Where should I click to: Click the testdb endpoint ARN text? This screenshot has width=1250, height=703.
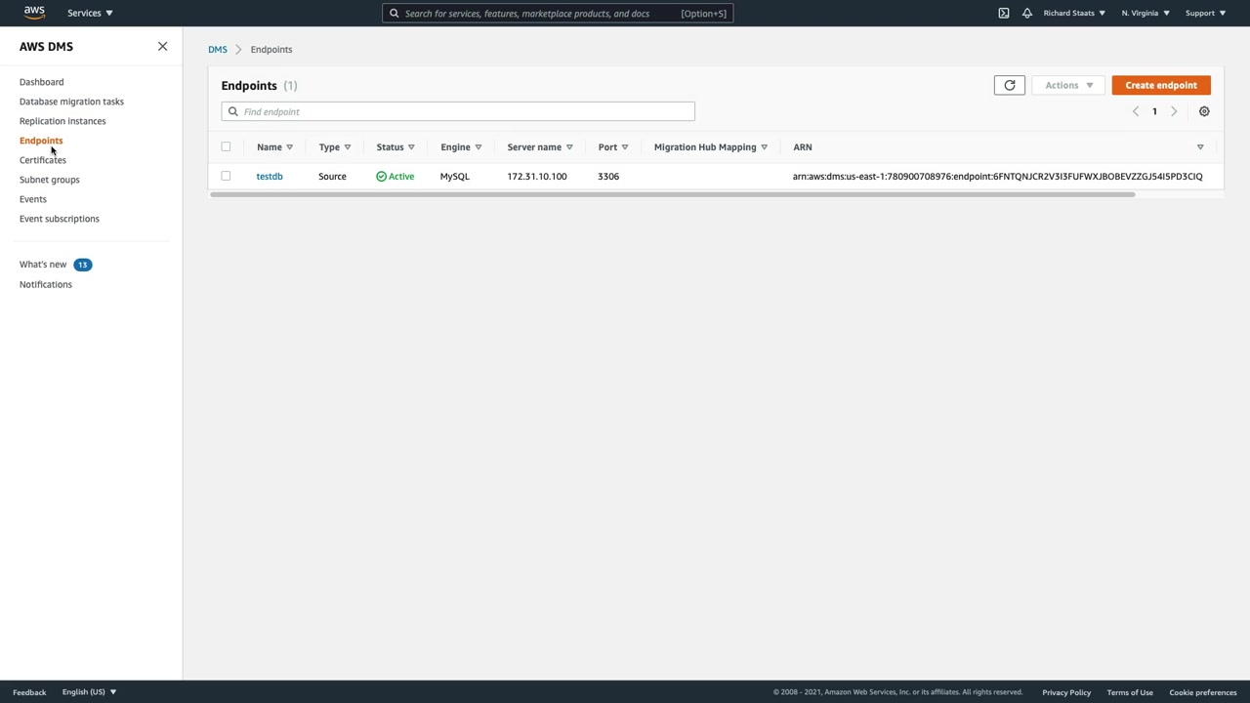click(x=997, y=176)
